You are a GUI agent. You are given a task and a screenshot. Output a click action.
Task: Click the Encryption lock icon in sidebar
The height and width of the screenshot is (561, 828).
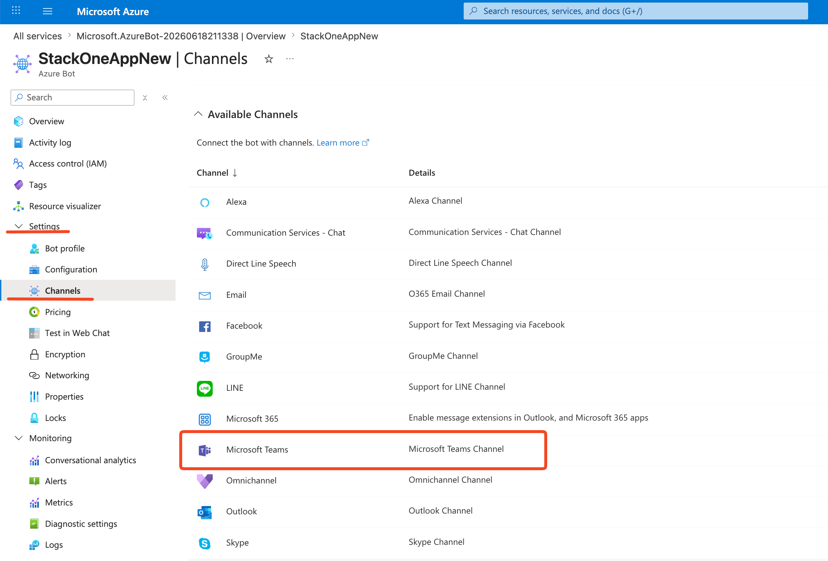tap(34, 354)
